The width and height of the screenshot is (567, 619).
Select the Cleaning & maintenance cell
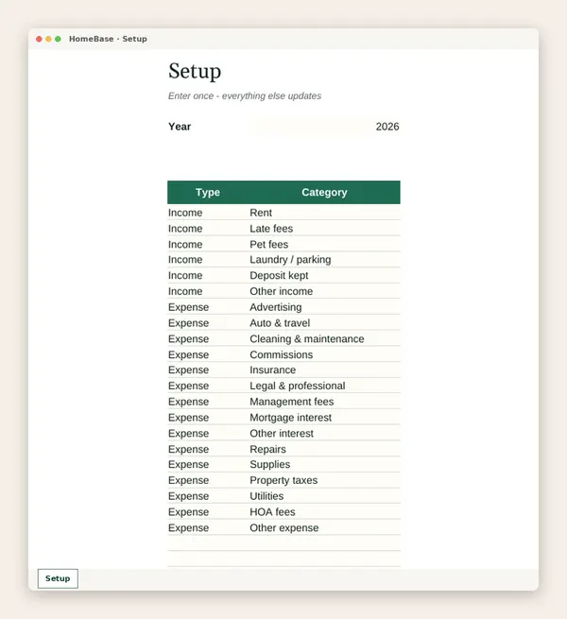(324, 338)
